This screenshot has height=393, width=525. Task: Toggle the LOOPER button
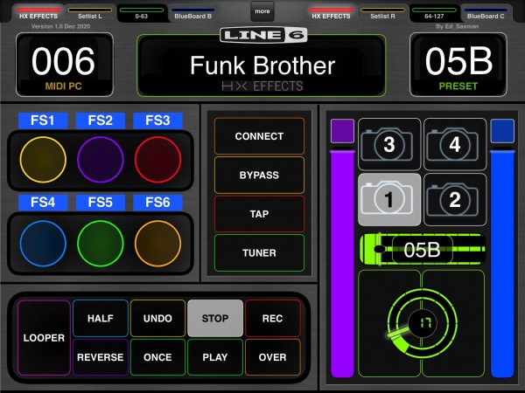[x=44, y=337]
